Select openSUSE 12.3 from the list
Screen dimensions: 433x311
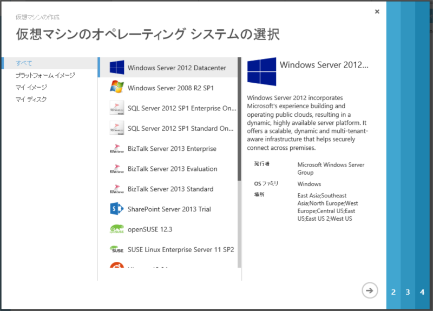(168, 229)
